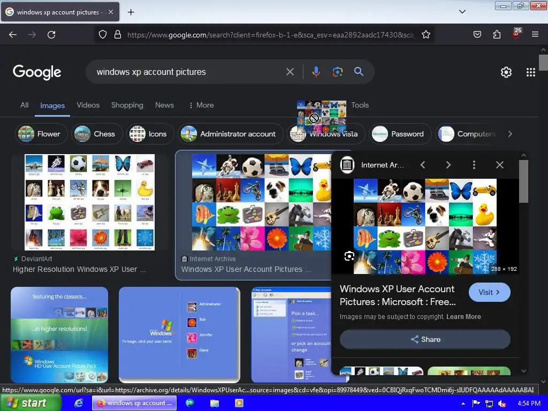Show site security padlock info
The image size is (548, 411).
pyautogui.click(x=118, y=34)
